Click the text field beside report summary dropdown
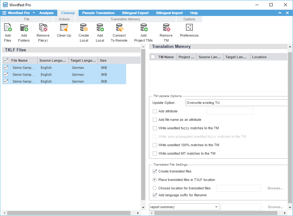The width and height of the screenshot is (293, 216). (x=241, y=207)
